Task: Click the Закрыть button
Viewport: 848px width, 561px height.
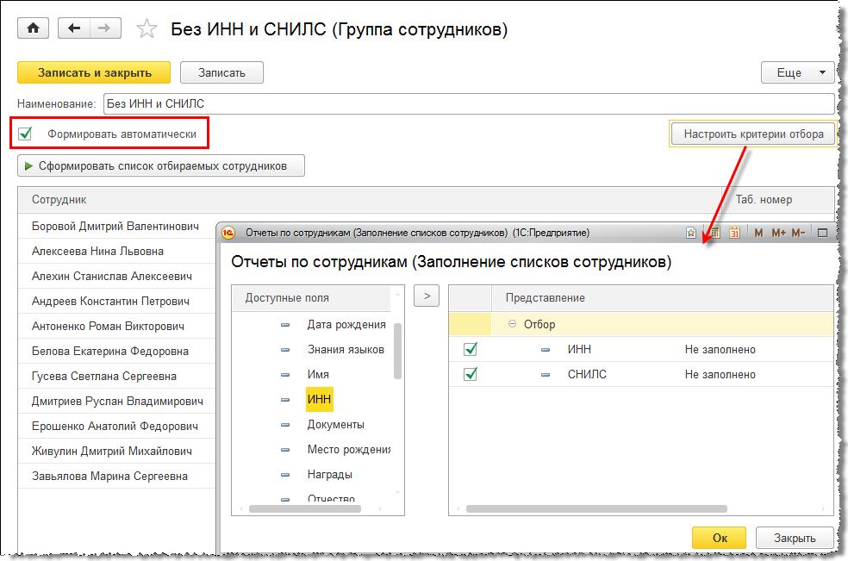Action: [x=795, y=538]
